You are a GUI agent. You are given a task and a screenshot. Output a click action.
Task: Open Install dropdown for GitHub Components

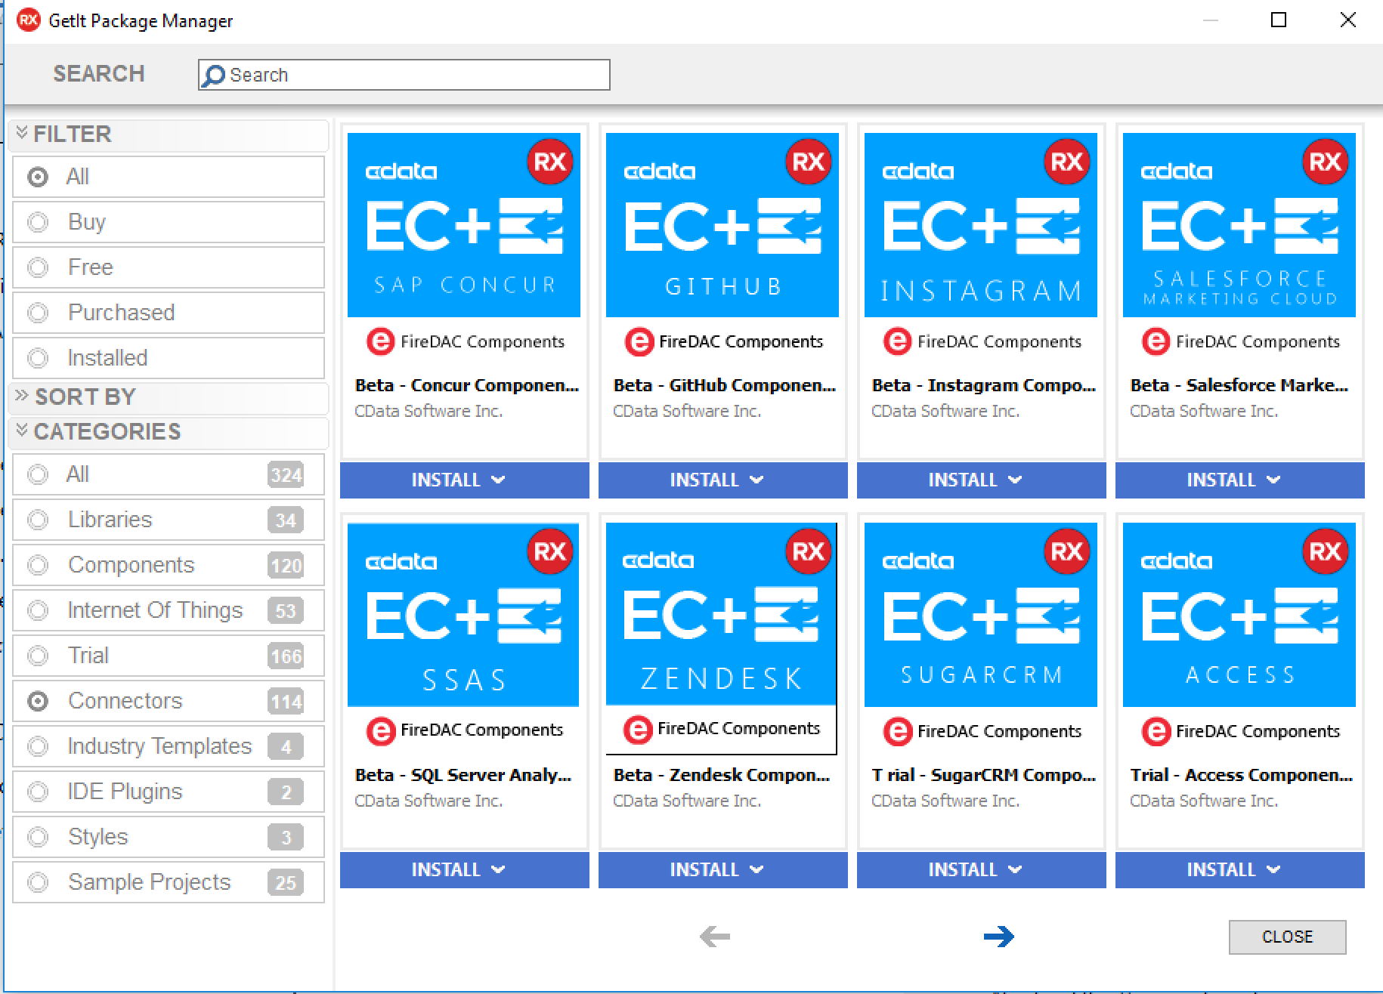[722, 480]
